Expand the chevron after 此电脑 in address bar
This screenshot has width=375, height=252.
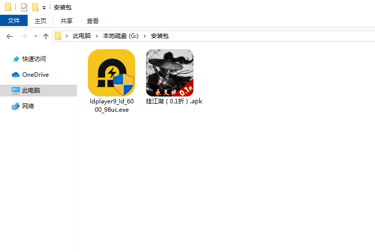point(97,36)
